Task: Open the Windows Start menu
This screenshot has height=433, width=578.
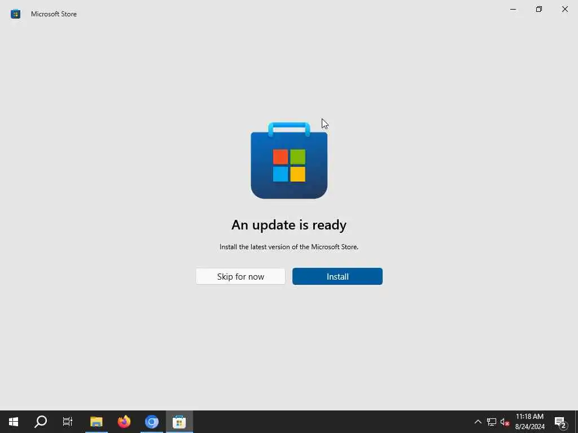Action: (x=14, y=422)
